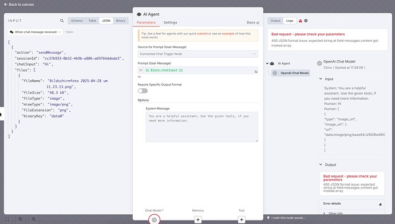
Task: Expand the prompt expression editor icon
Action: (256, 72)
